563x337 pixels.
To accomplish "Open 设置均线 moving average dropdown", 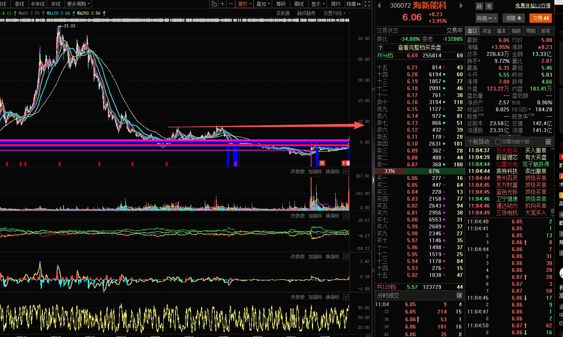I will pyautogui.click(x=334, y=13).
